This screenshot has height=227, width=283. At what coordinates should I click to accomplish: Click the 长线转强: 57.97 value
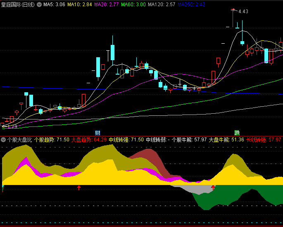264,140
